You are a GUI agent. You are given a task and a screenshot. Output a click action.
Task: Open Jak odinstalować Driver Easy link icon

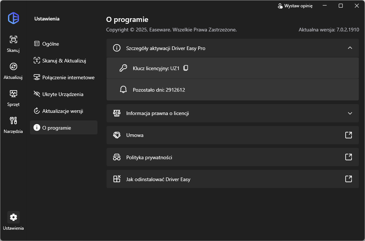pyautogui.click(x=349, y=179)
